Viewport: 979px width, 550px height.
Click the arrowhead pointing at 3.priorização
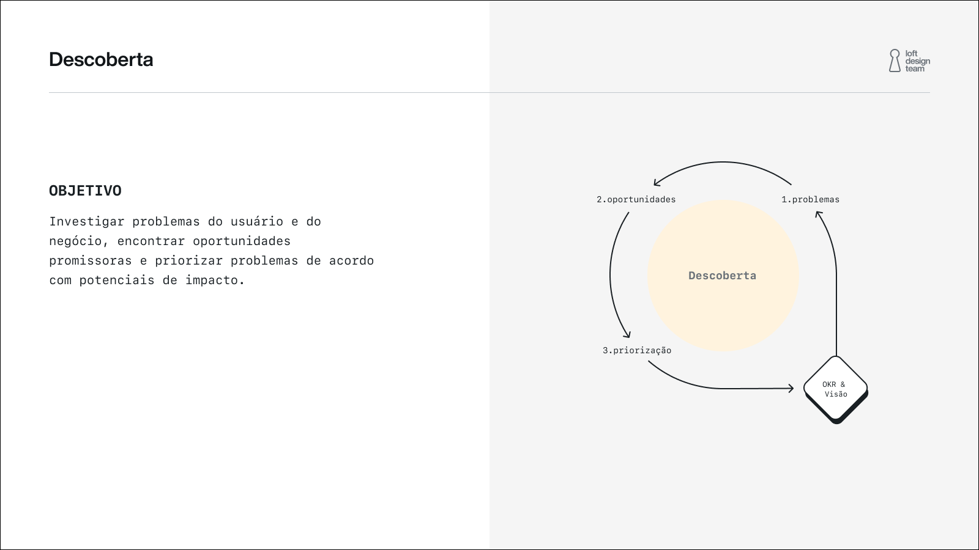[x=626, y=335]
